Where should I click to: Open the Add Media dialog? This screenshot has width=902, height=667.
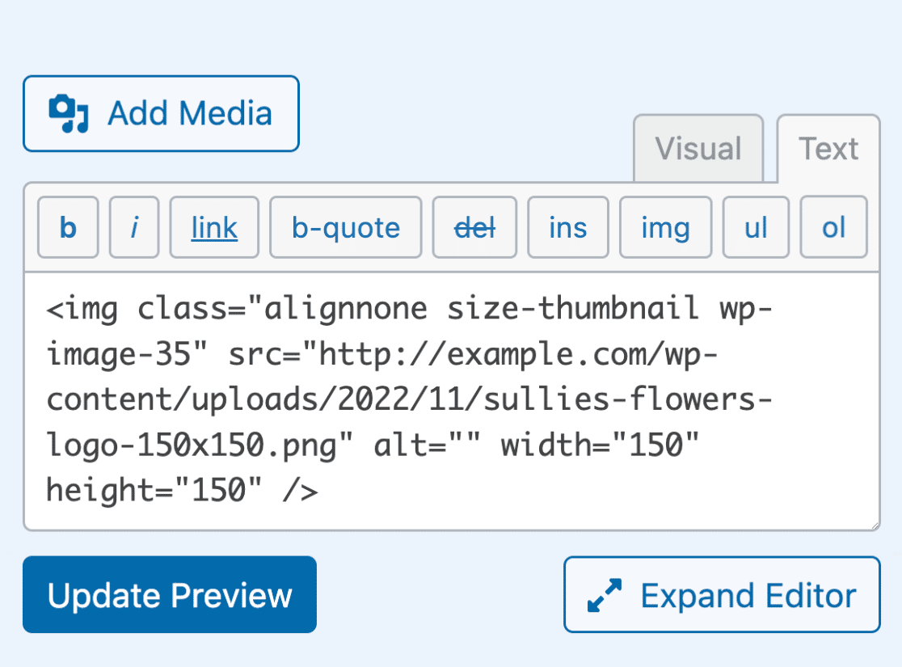click(x=161, y=113)
